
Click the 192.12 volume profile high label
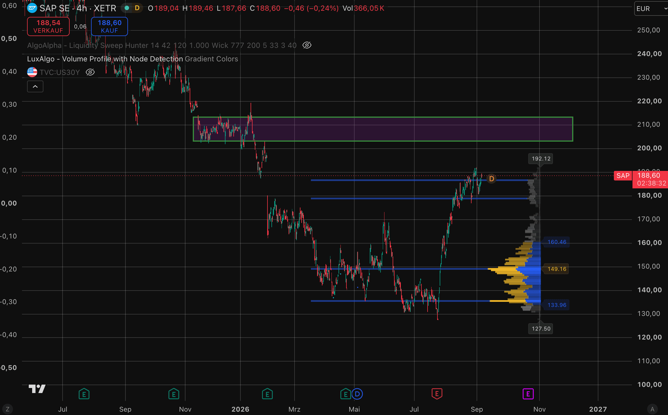pos(541,159)
